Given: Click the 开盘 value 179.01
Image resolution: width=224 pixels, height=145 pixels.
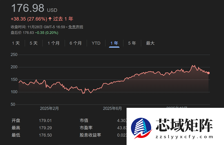Looking at the screenshot, I should point(45,121).
